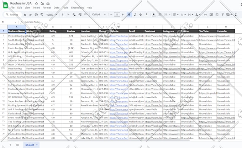Viewport: 242px width, 148px height.
Task: Decrease font size with minus button
Action: point(111,15)
